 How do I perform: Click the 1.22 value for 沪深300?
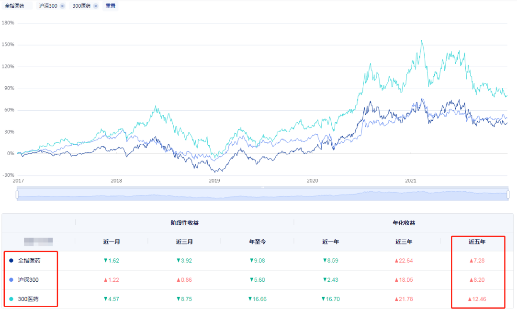click(112, 280)
